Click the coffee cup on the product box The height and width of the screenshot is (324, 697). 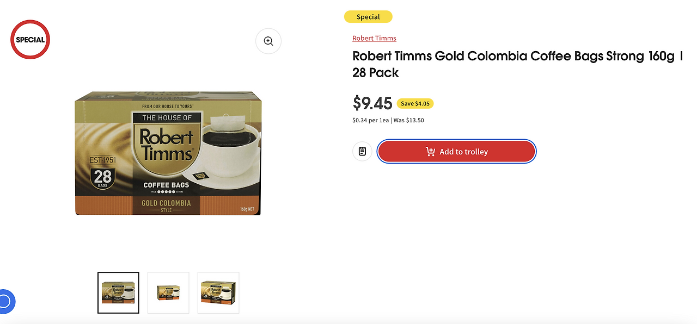229,147
